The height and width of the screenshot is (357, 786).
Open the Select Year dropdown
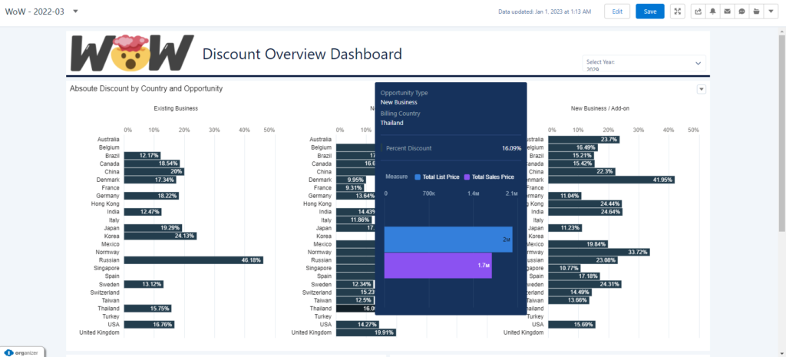point(645,63)
